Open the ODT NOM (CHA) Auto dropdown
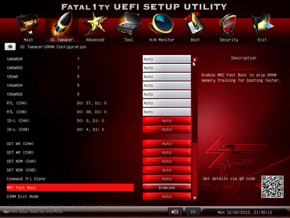 tap(167, 161)
